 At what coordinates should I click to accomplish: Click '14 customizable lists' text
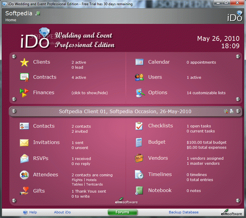pyautogui.click(x=206, y=93)
